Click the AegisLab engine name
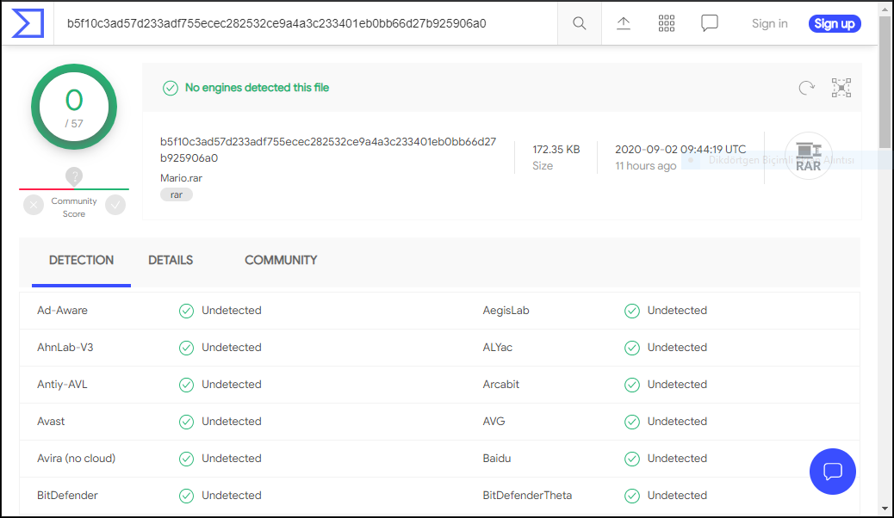This screenshot has width=894, height=518. tap(506, 311)
